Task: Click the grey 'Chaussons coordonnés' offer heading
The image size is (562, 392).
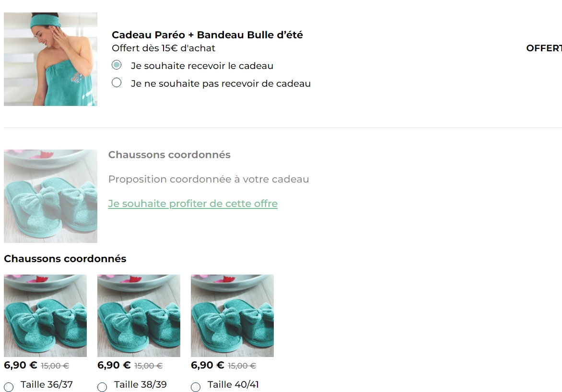Action: click(169, 155)
